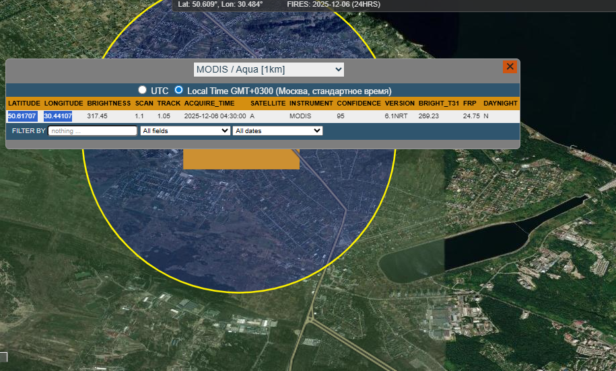Viewport: 616px width, 371px height.
Task: Click the Filter By text input
Action: (x=92, y=131)
